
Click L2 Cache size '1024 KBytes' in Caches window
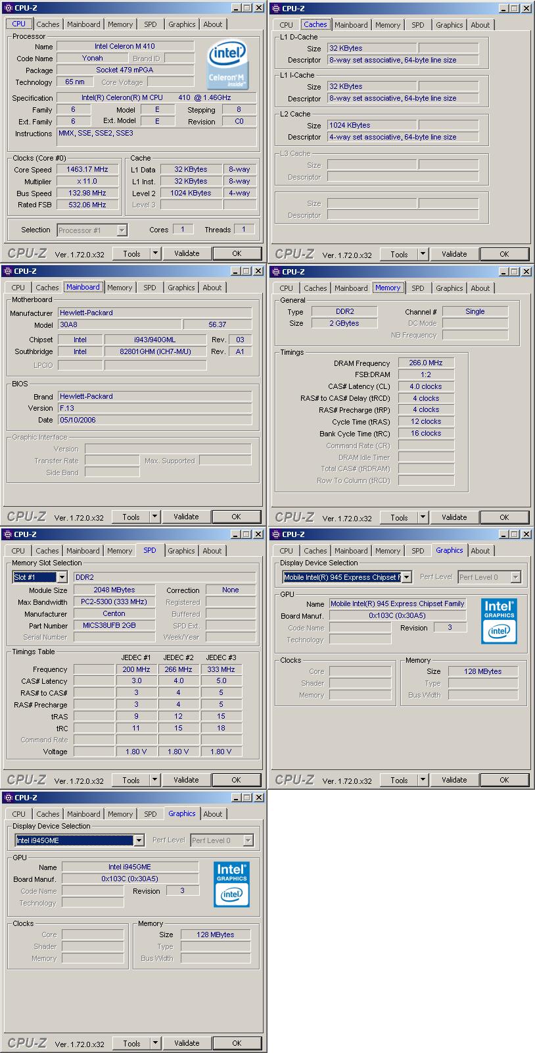(371, 125)
